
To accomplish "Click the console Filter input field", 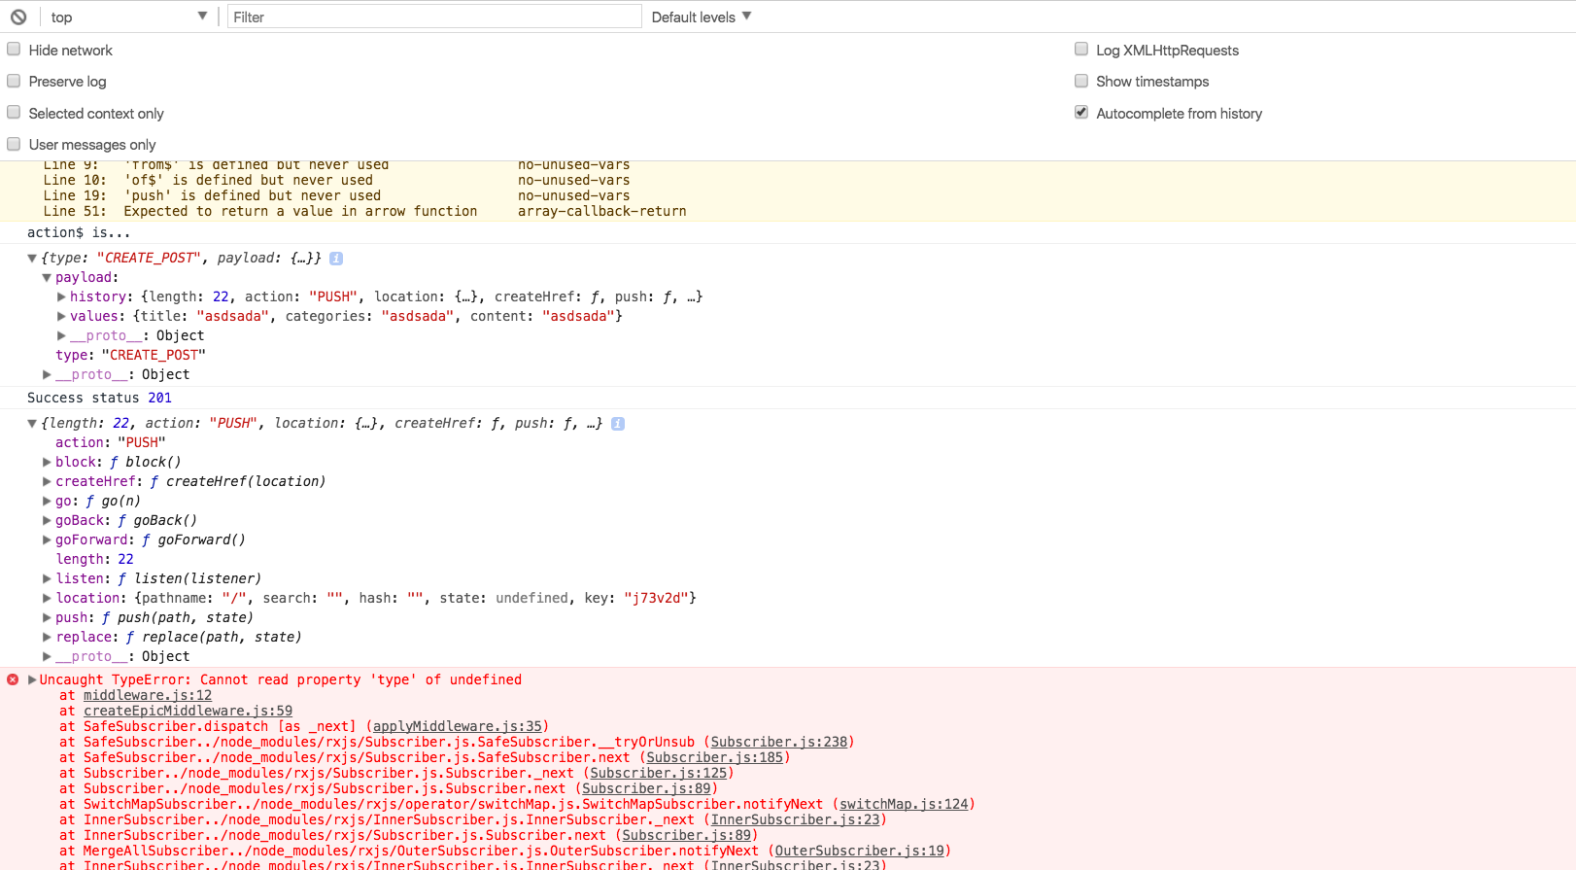I will pyautogui.click(x=434, y=17).
